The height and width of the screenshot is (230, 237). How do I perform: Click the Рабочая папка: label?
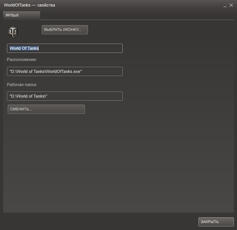pyautogui.click(x=22, y=85)
